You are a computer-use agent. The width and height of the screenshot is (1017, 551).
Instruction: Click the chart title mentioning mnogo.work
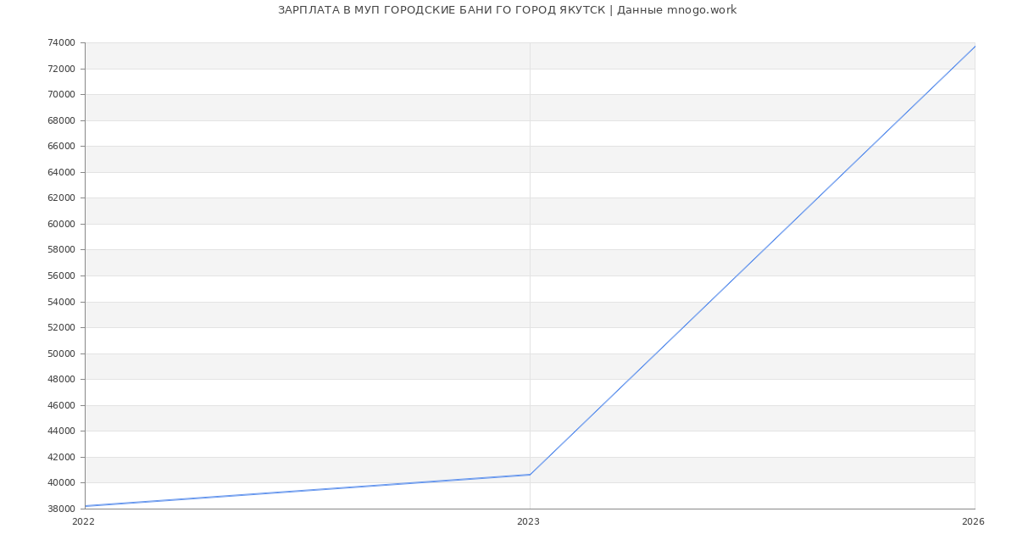pyautogui.click(x=507, y=10)
